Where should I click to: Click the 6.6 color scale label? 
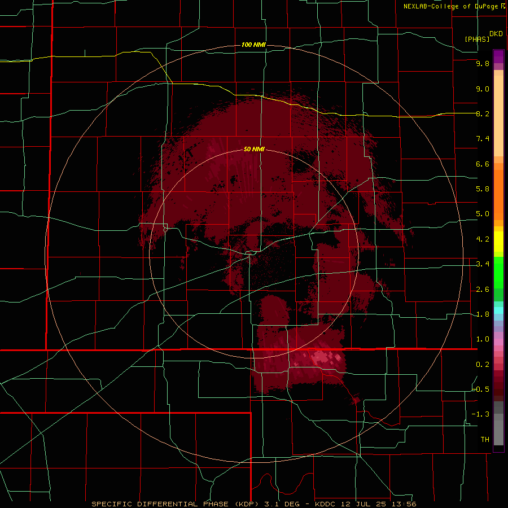click(x=483, y=164)
